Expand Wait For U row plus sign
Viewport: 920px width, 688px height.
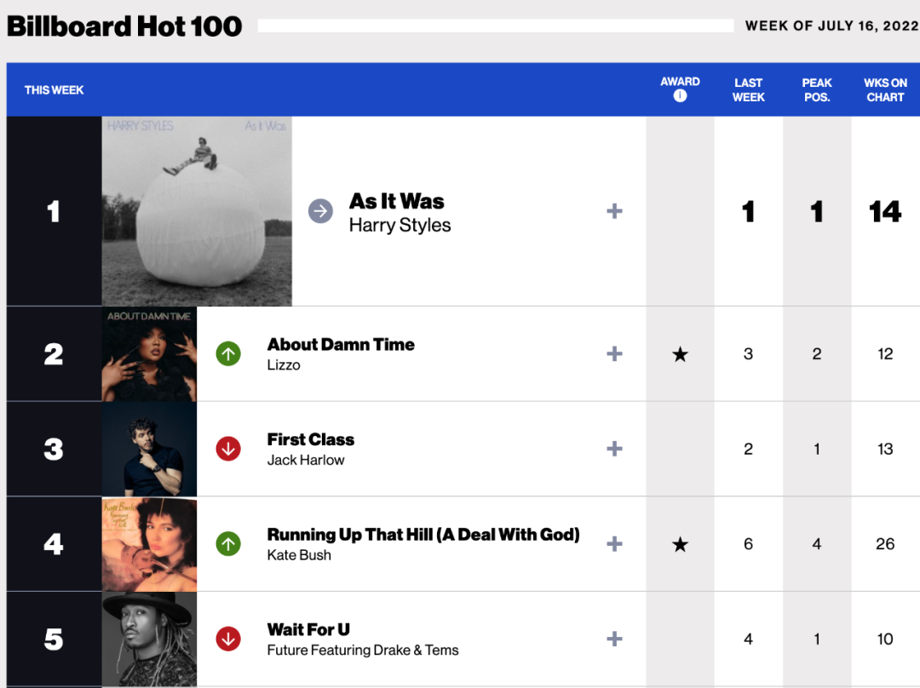click(614, 639)
